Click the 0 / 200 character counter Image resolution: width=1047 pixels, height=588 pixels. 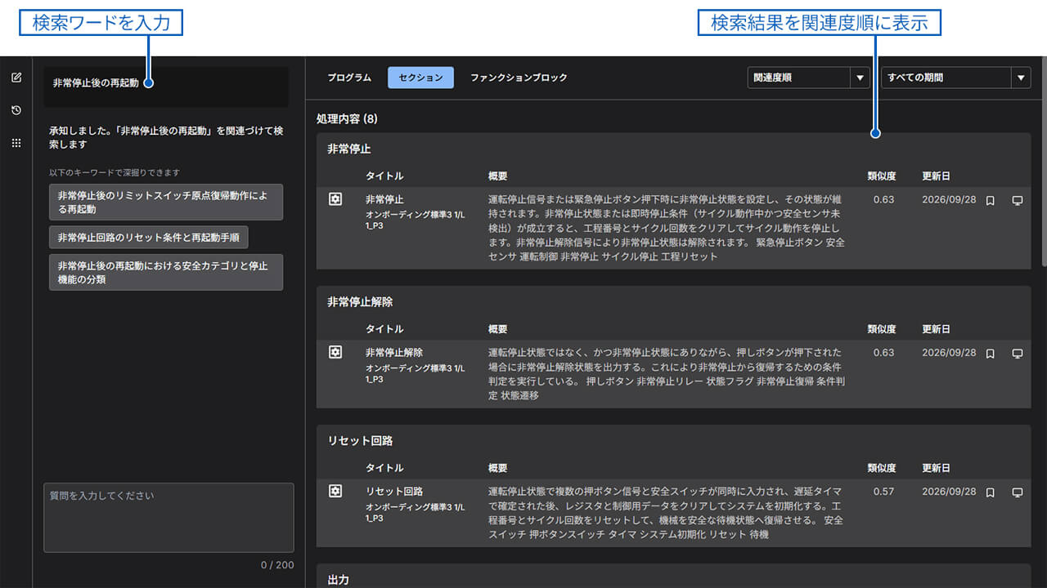pos(277,565)
